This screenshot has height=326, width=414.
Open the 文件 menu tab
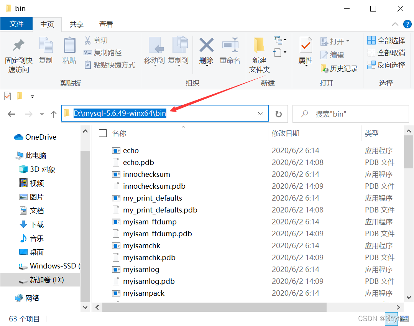click(16, 24)
